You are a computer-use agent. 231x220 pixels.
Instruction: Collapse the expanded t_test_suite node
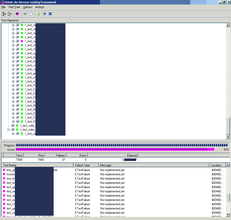[x=8, y=130]
